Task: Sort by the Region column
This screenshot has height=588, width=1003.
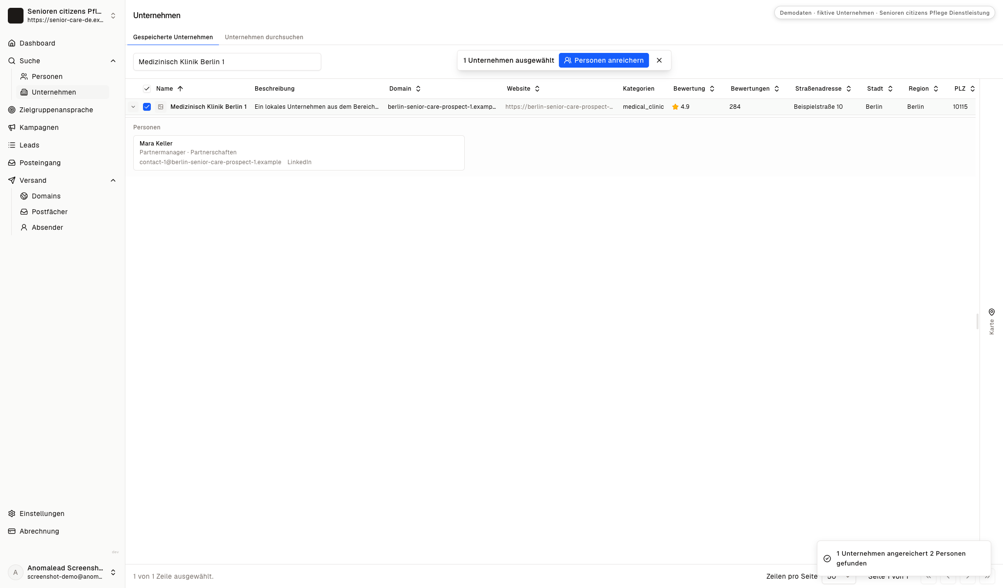Action: point(923,89)
